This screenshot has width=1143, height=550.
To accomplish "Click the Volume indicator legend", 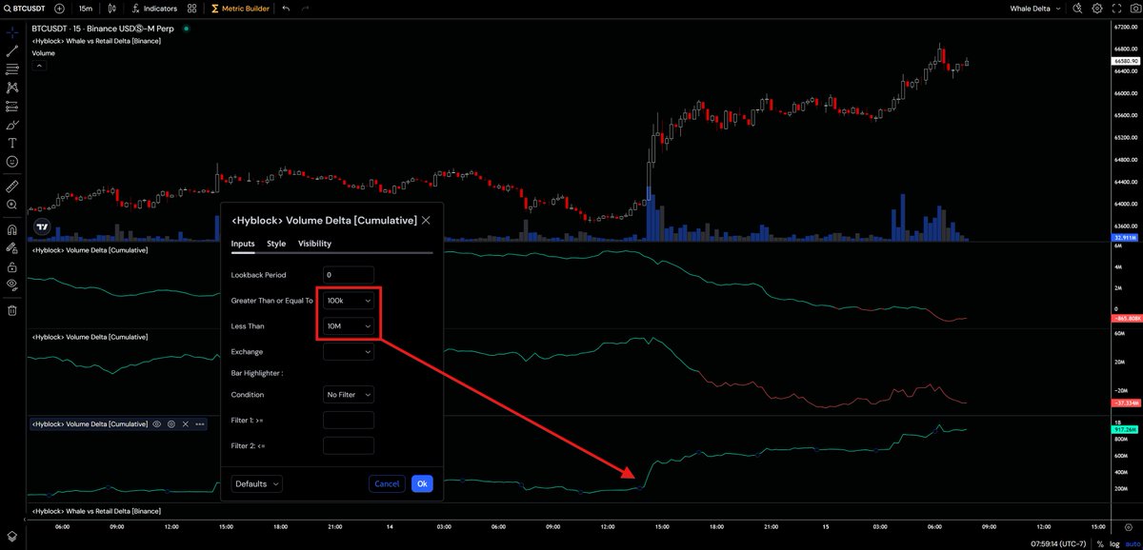I will pyautogui.click(x=43, y=53).
